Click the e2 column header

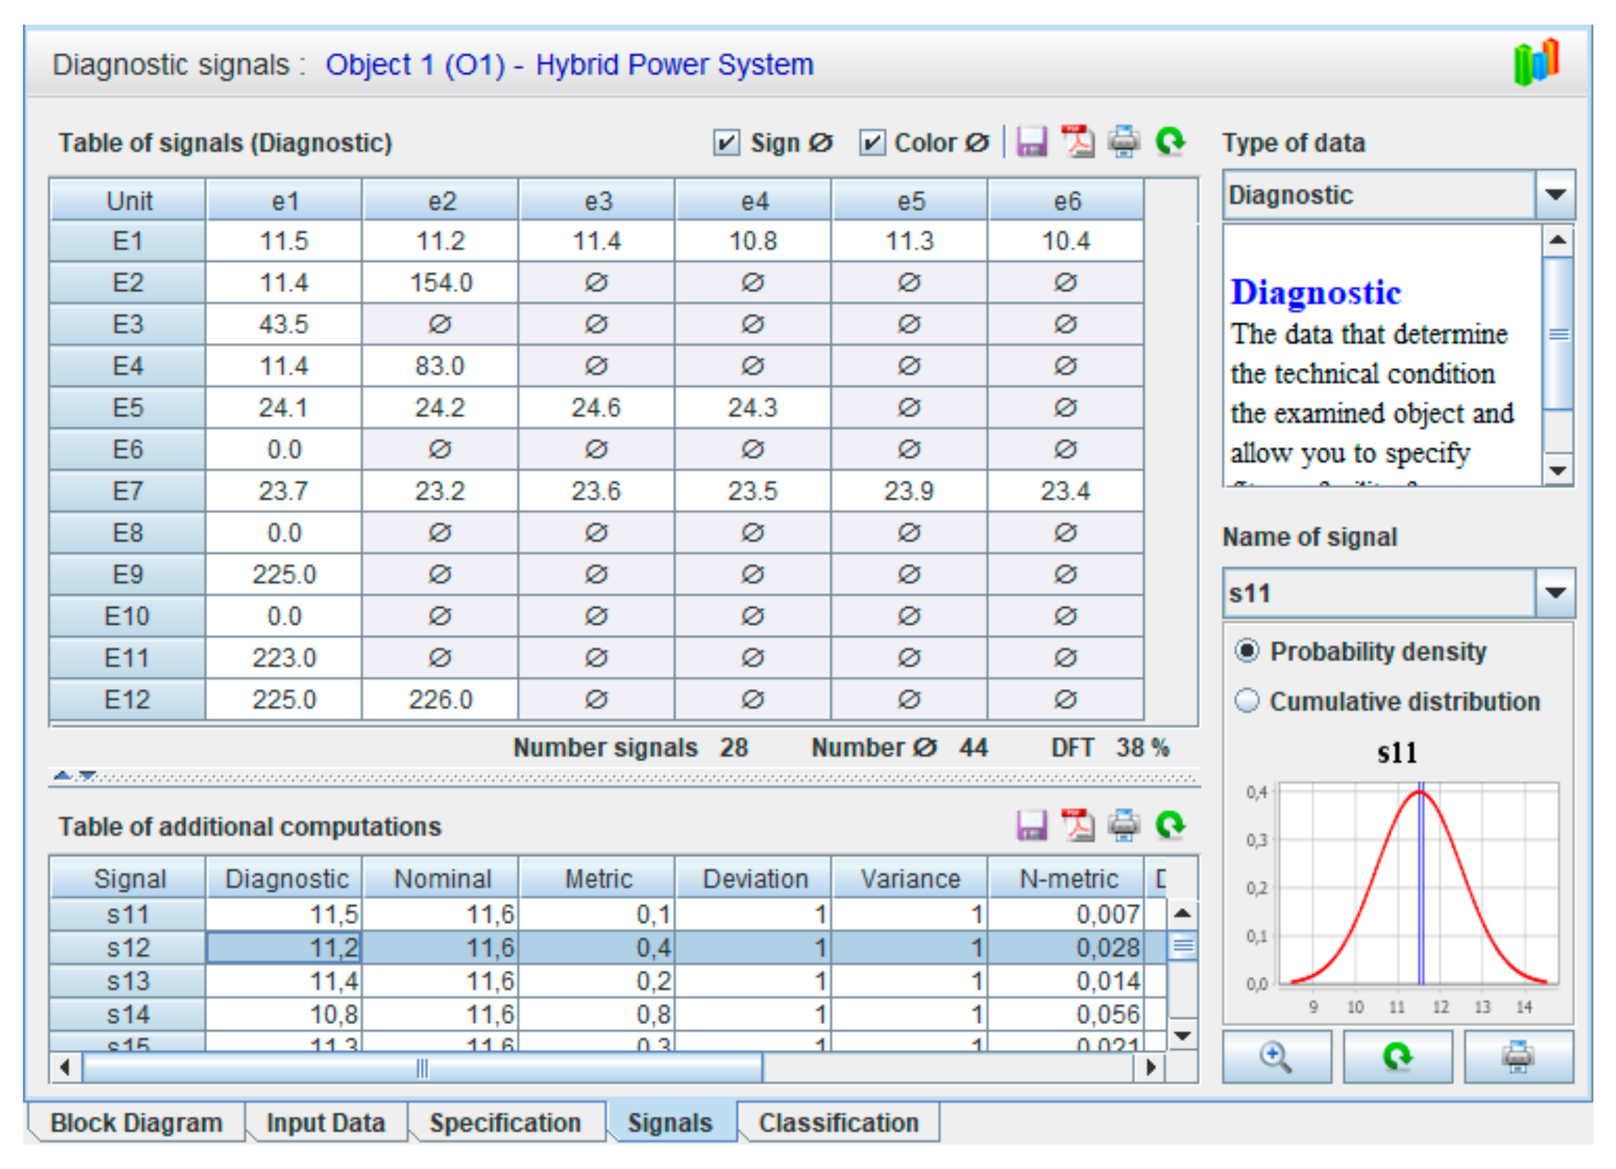[x=441, y=201]
